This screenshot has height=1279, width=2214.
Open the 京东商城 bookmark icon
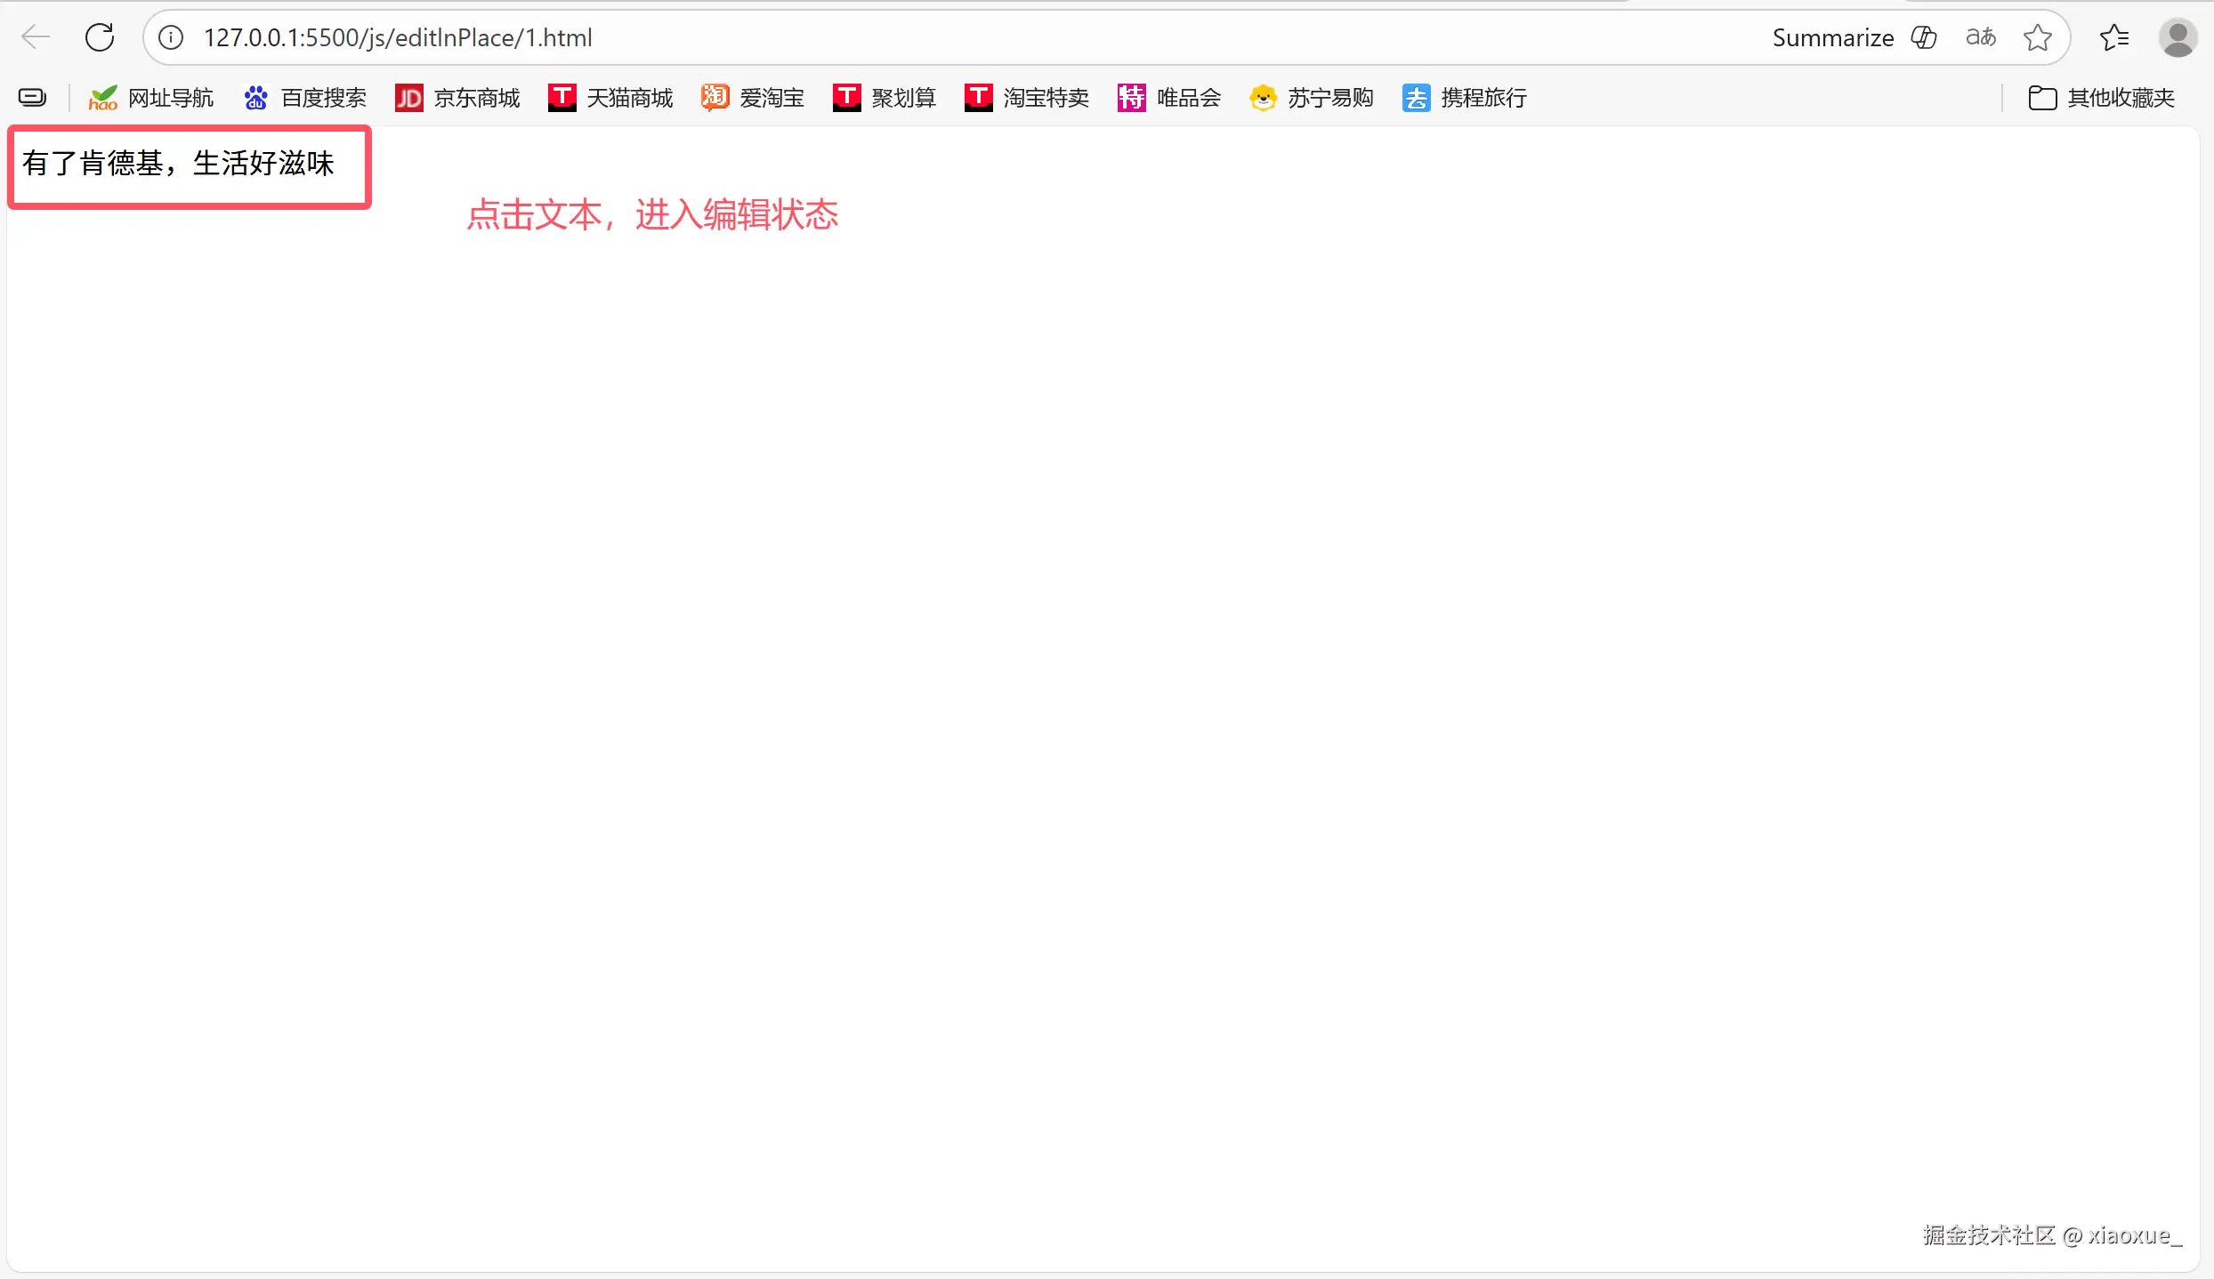(x=408, y=97)
